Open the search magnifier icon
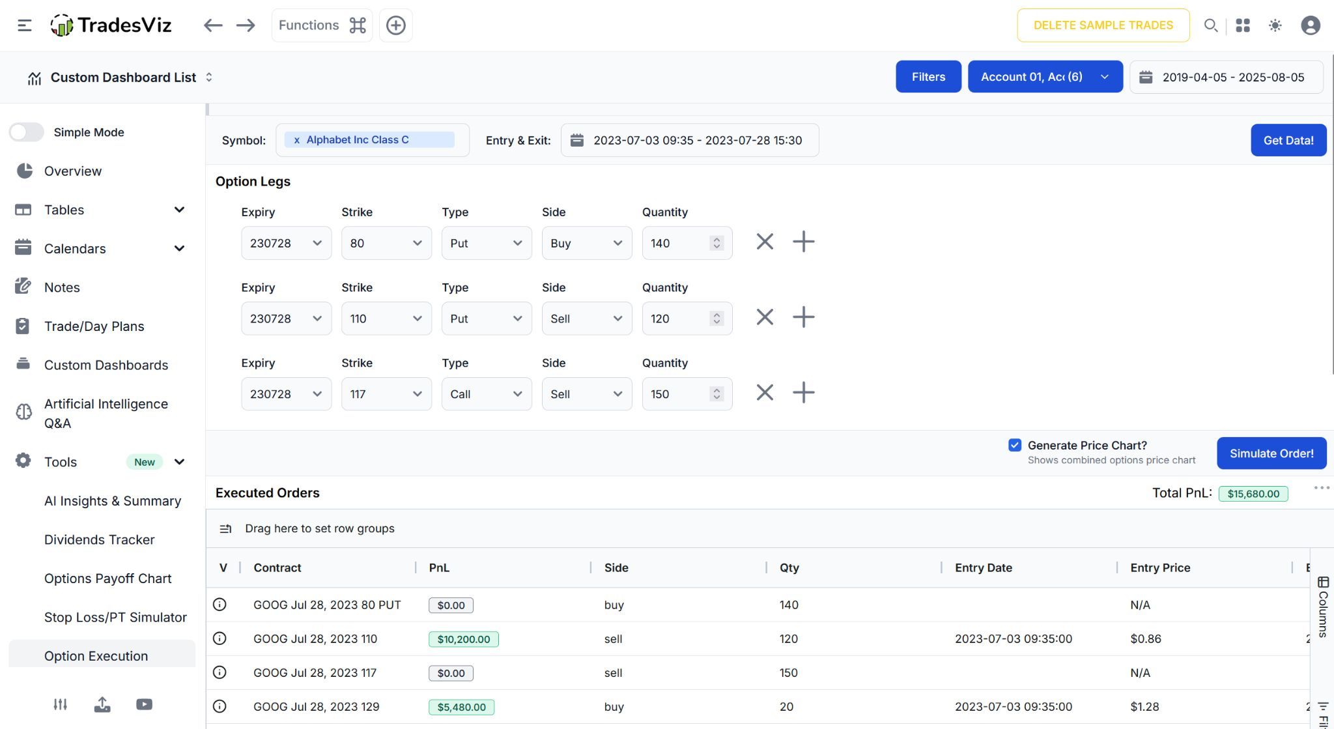The image size is (1334, 729). click(1210, 25)
